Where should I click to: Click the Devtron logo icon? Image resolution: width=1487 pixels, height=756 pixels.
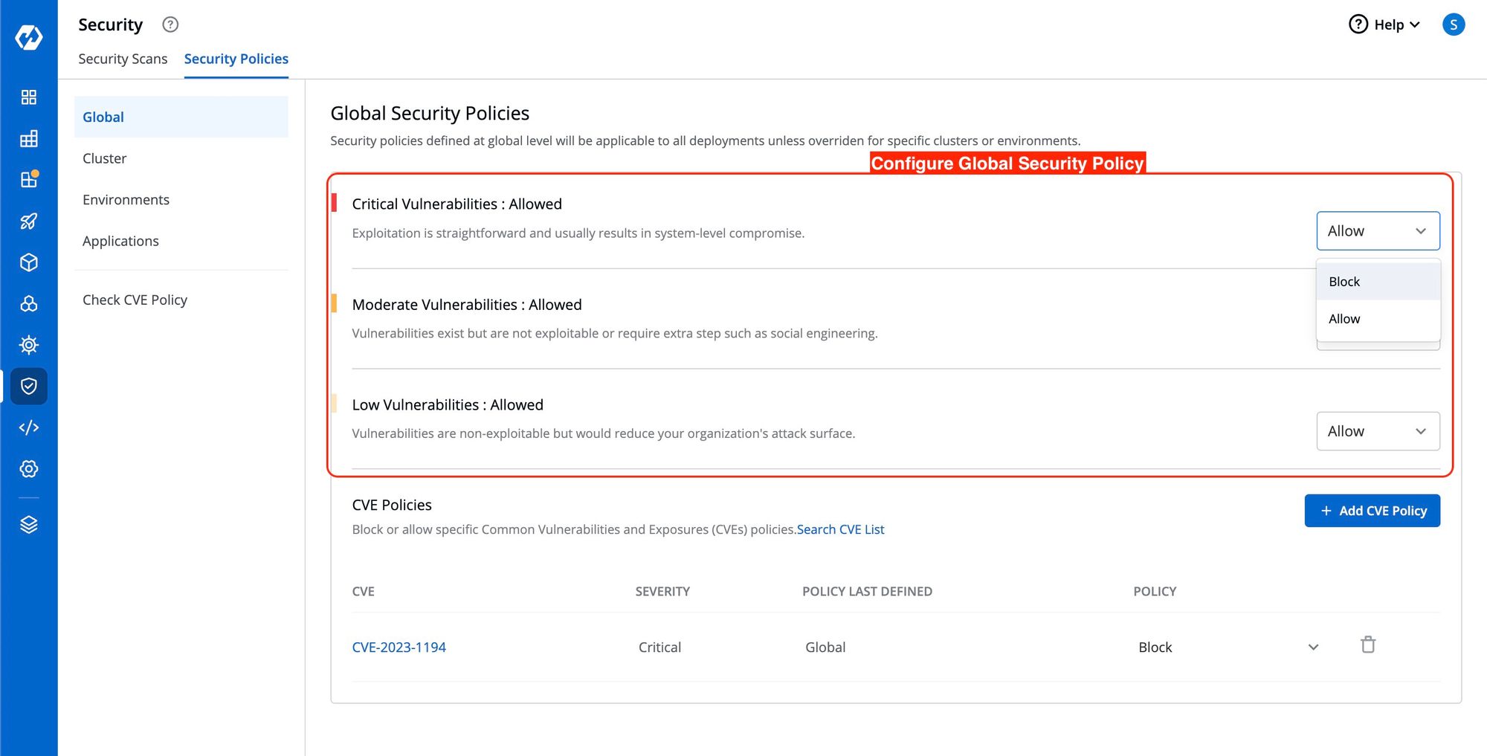pyautogui.click(x=29, y=36)
